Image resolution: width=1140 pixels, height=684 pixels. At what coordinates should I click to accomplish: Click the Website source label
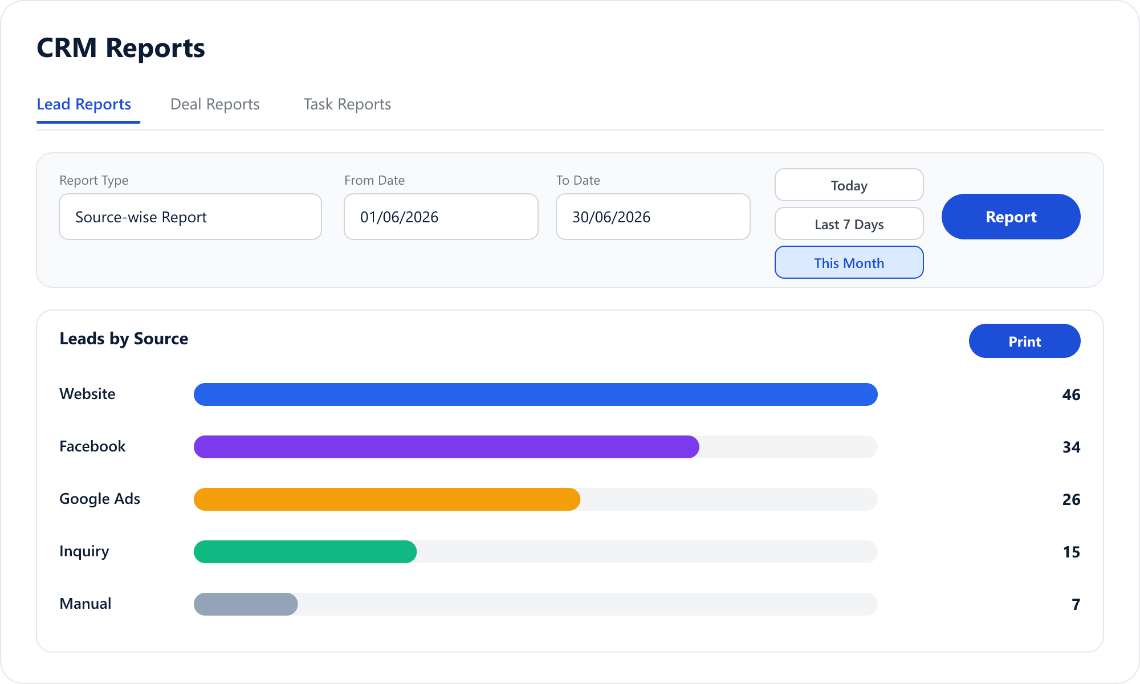(x=87, y=394)
